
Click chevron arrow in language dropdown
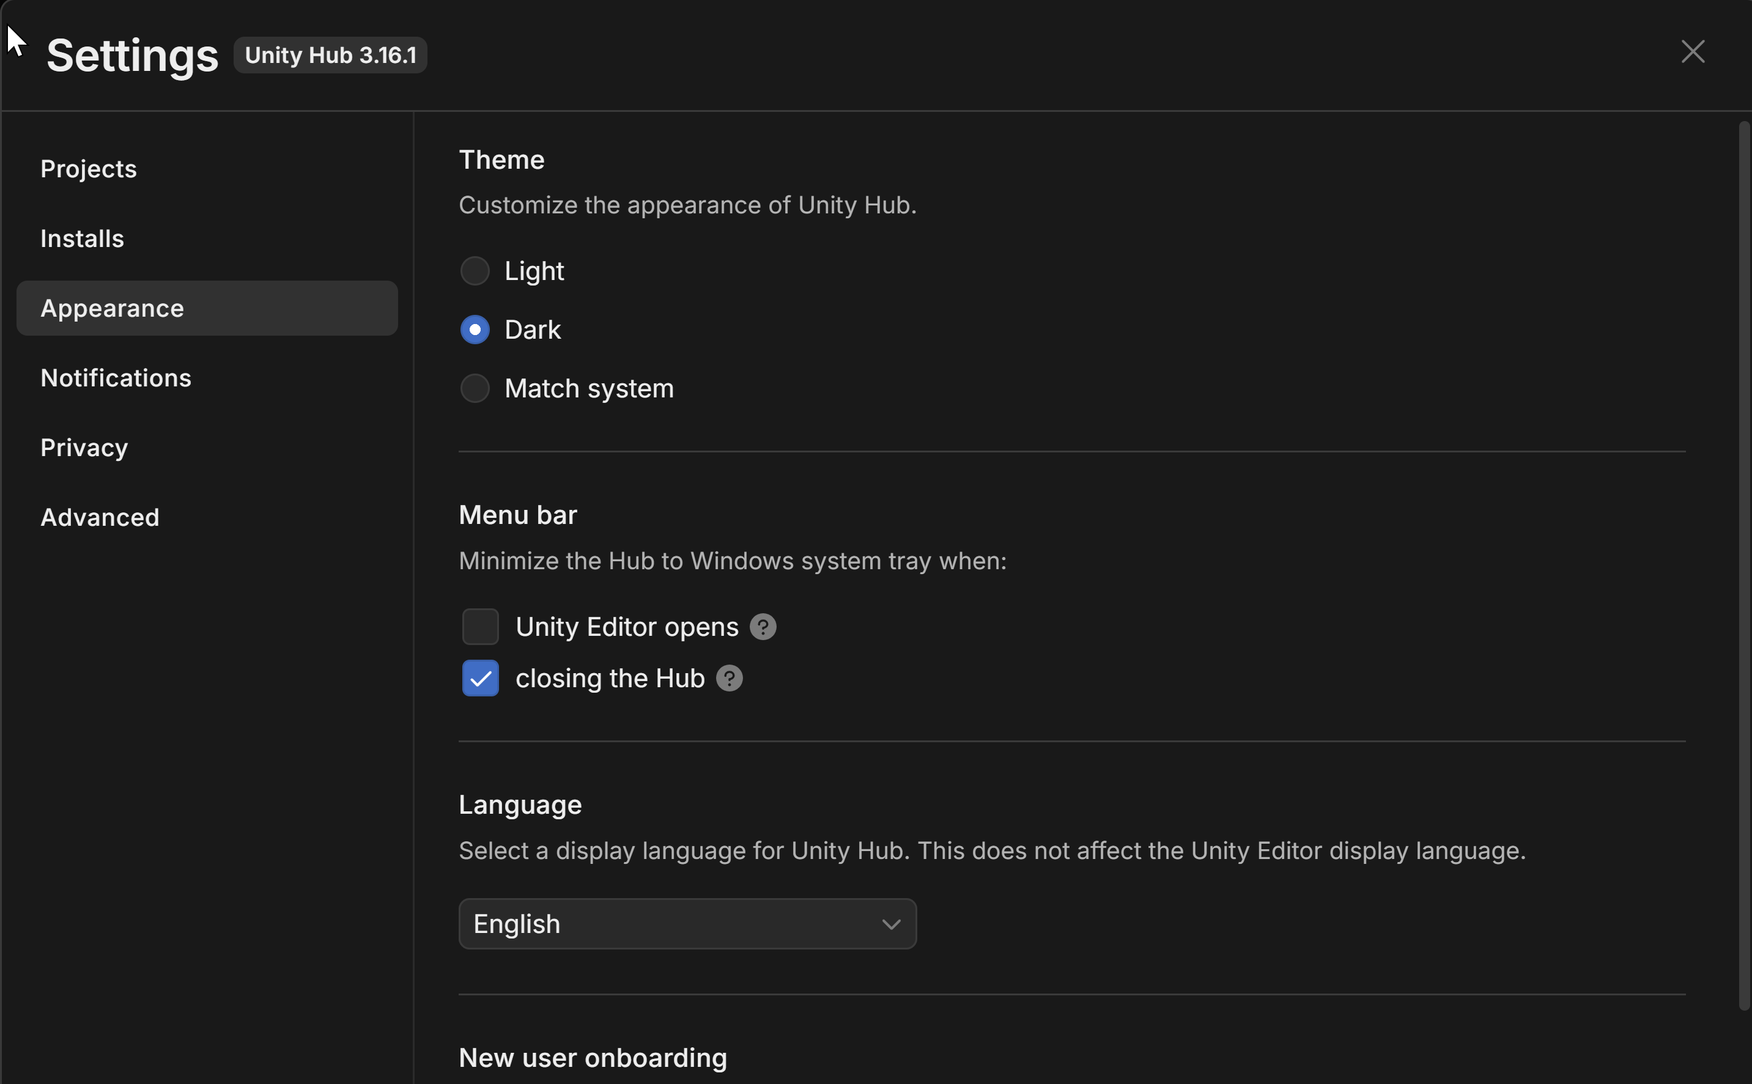890,924
